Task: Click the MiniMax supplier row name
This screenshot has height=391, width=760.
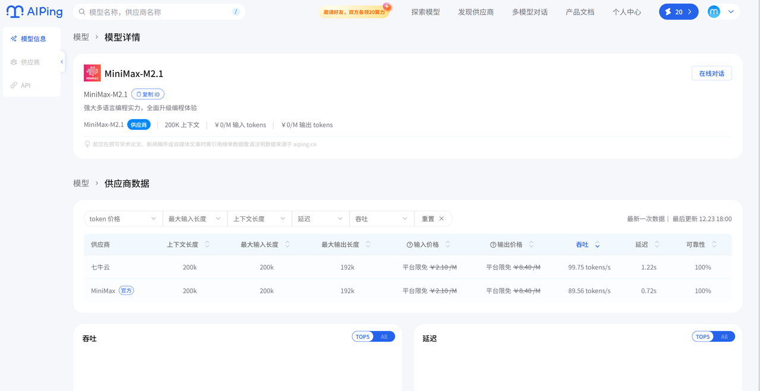Action: coord(103,291)
